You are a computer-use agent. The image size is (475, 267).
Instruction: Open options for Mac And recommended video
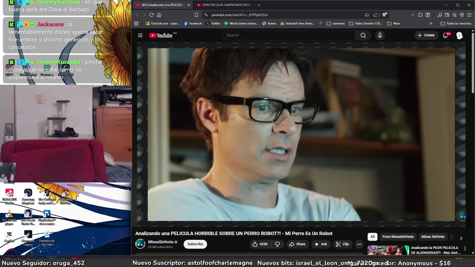click(x=465, y=249)
